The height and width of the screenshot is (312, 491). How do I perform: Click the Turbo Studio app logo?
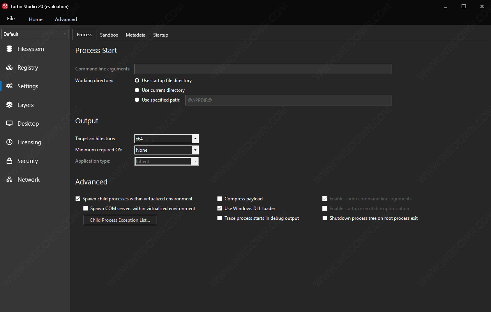[x=5, y=6]
